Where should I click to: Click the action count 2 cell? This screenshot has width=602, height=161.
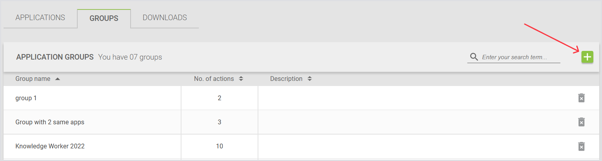219,98
